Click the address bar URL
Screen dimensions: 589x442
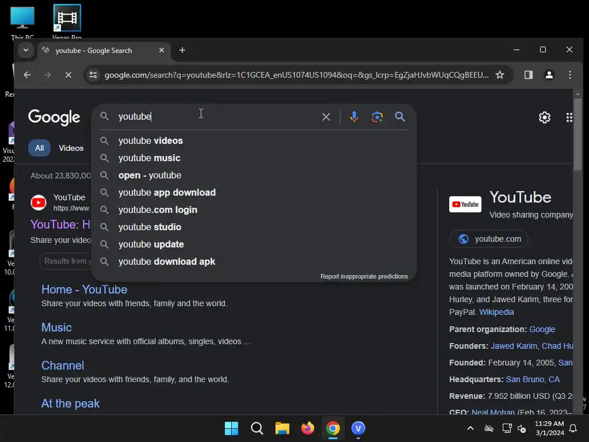(296, 75)
